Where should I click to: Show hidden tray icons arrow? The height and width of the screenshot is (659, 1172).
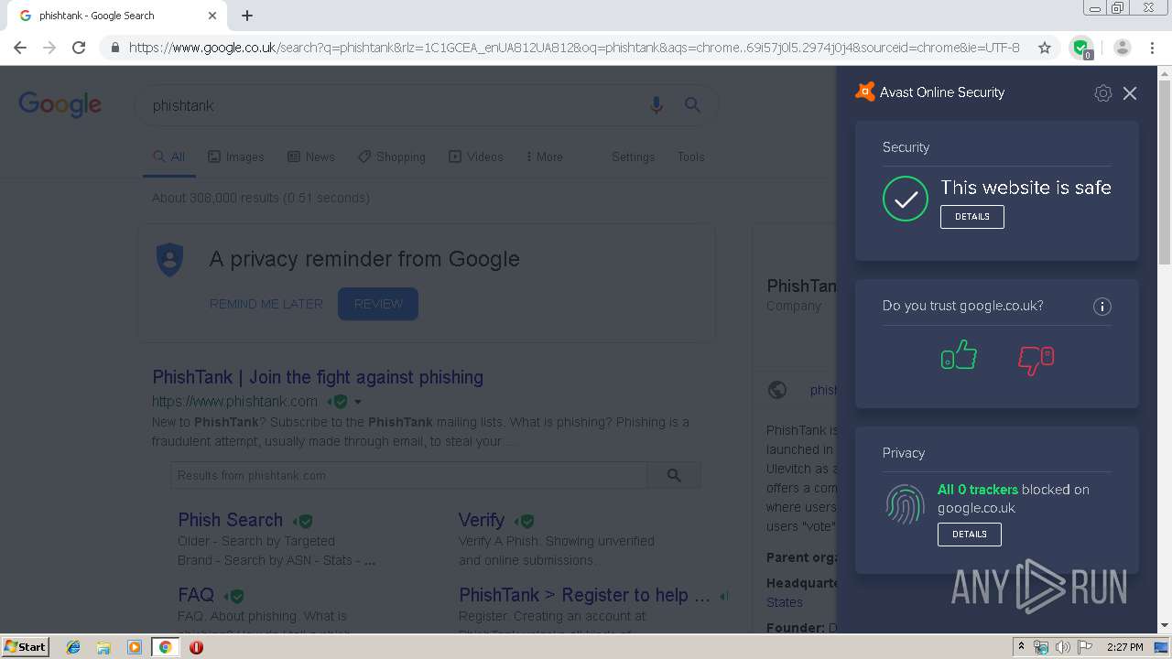click(1021, 647)
